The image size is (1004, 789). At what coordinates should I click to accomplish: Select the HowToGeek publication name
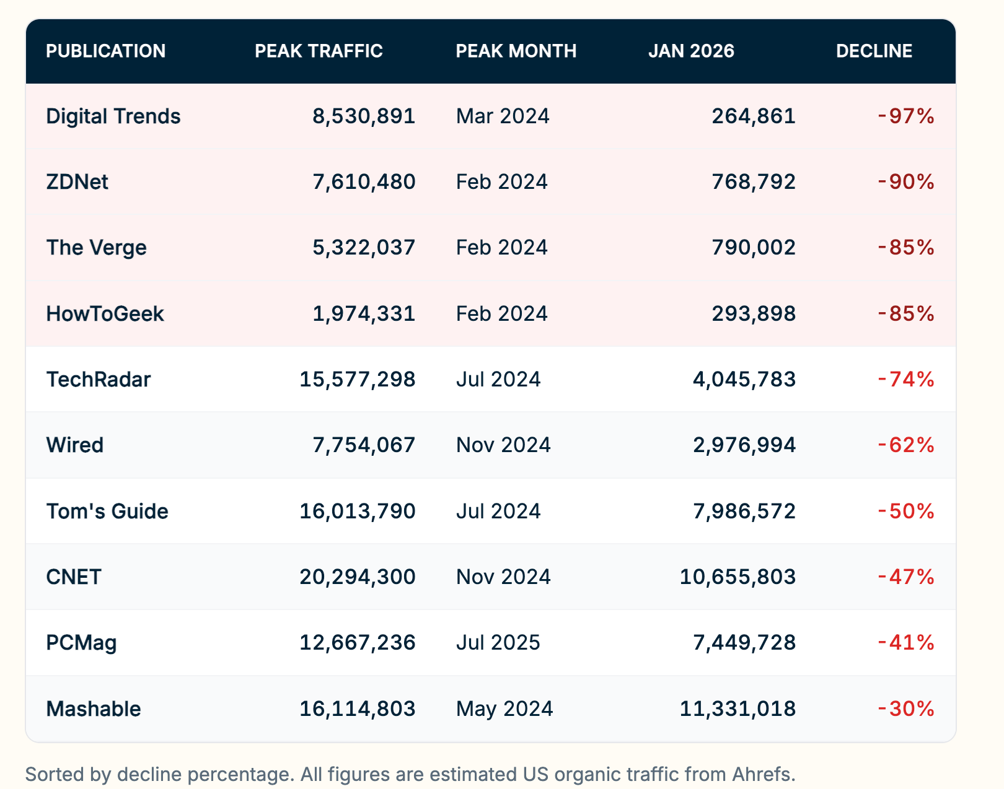pos(105,314)
